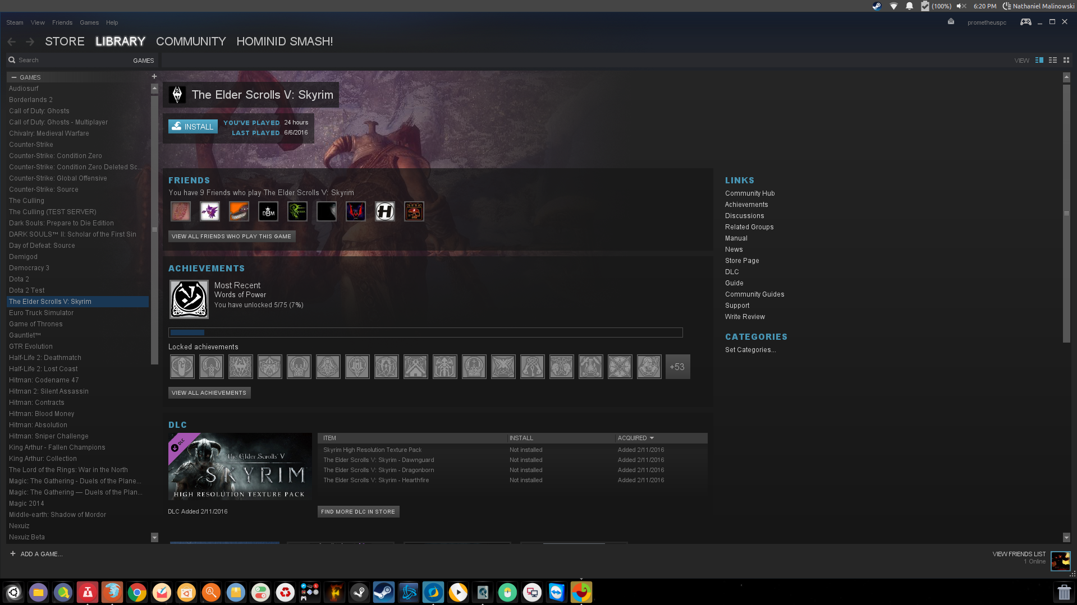Screen dimensions: 1077x605
Task: Switch to the STORE tab
Action: coord(64,41)
